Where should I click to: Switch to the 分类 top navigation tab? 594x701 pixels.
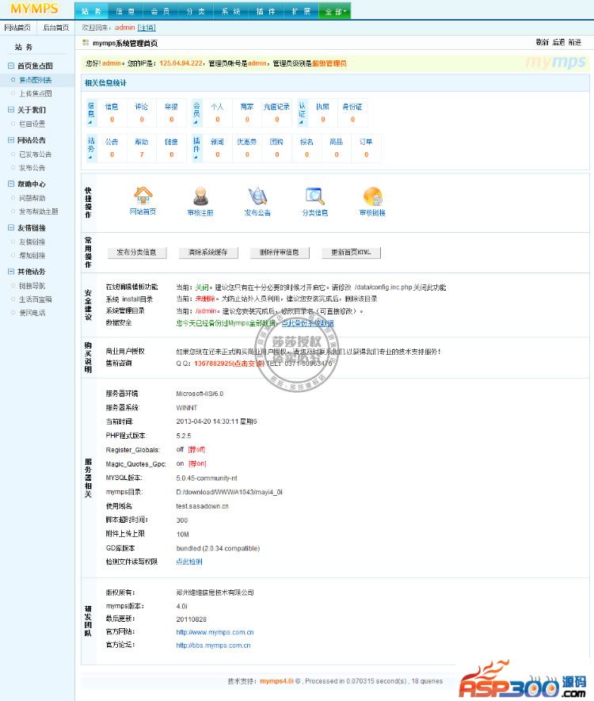(x=196, y=12)
